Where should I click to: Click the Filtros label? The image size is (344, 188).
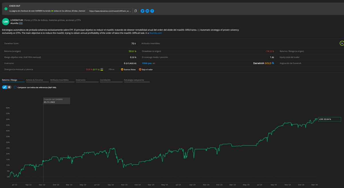[x=112, y=69]
